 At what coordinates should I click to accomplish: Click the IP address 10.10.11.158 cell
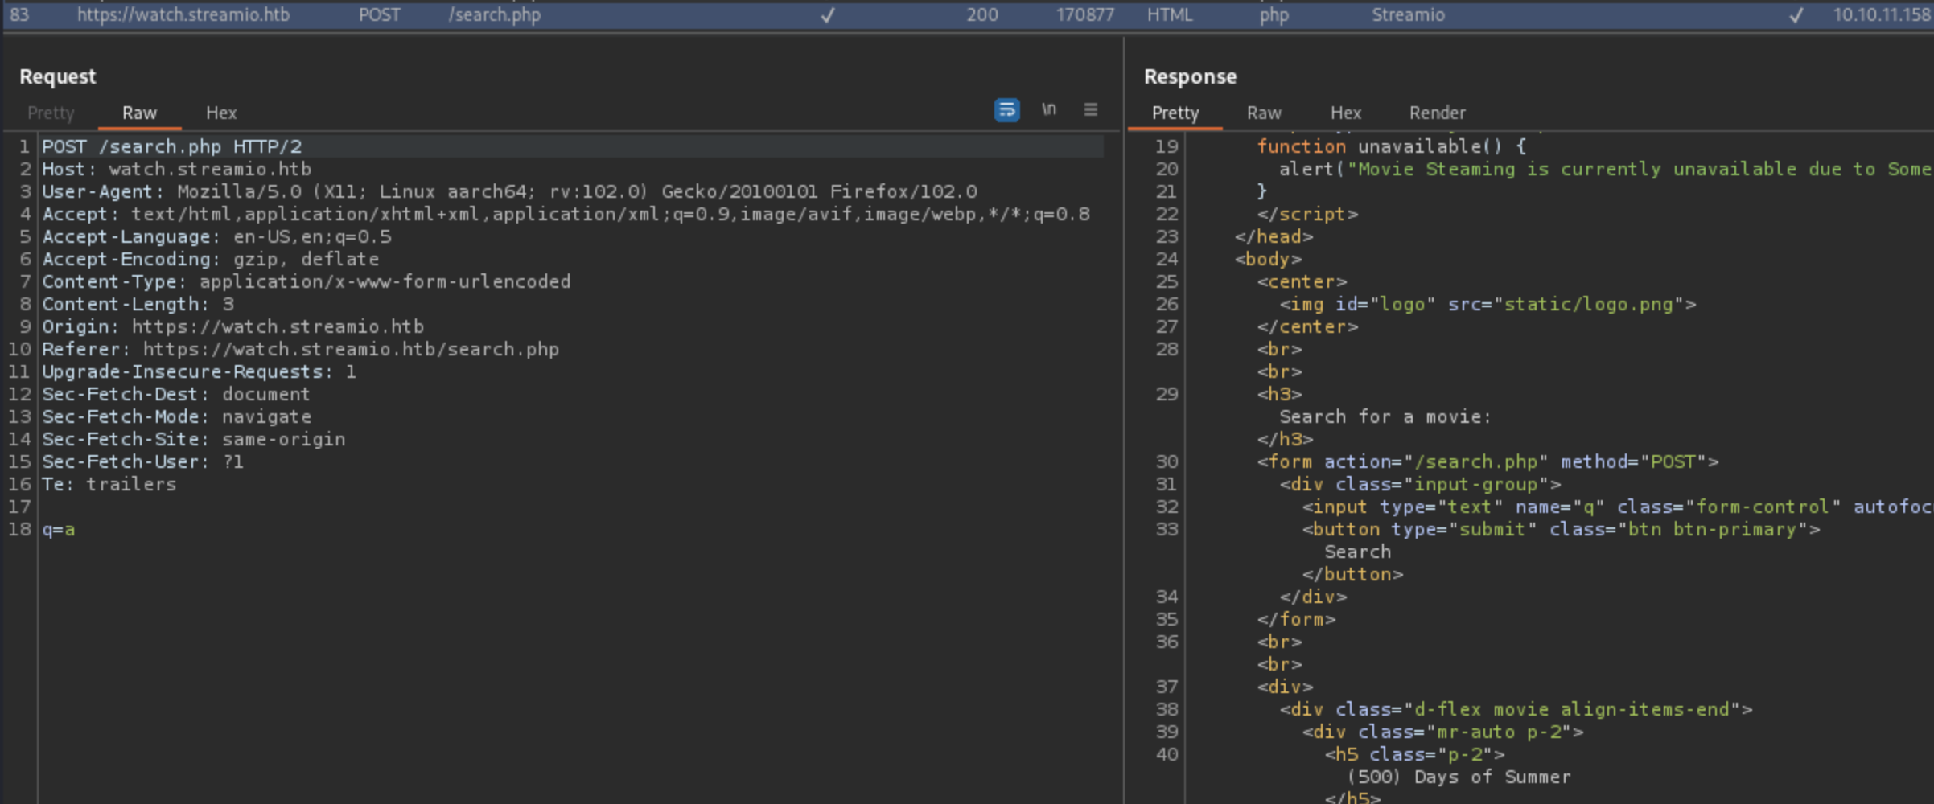(x=1882, y=15)
